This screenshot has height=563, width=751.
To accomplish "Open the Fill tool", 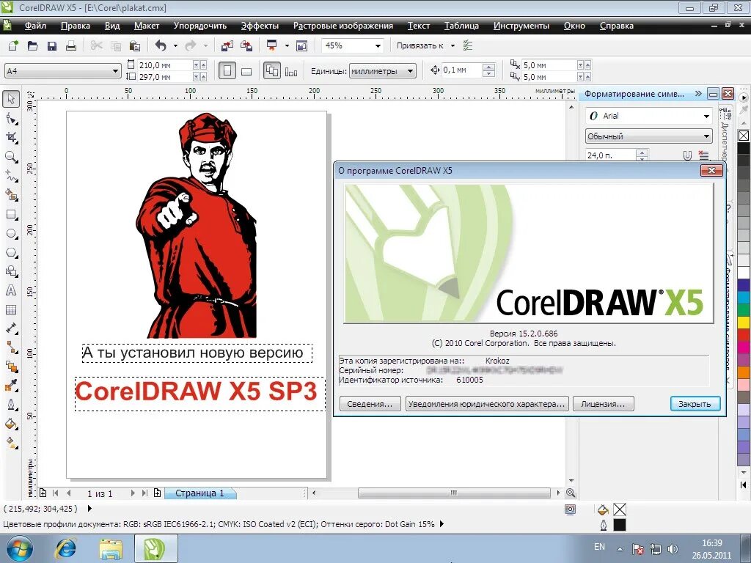I will click(x=10, y=424).
